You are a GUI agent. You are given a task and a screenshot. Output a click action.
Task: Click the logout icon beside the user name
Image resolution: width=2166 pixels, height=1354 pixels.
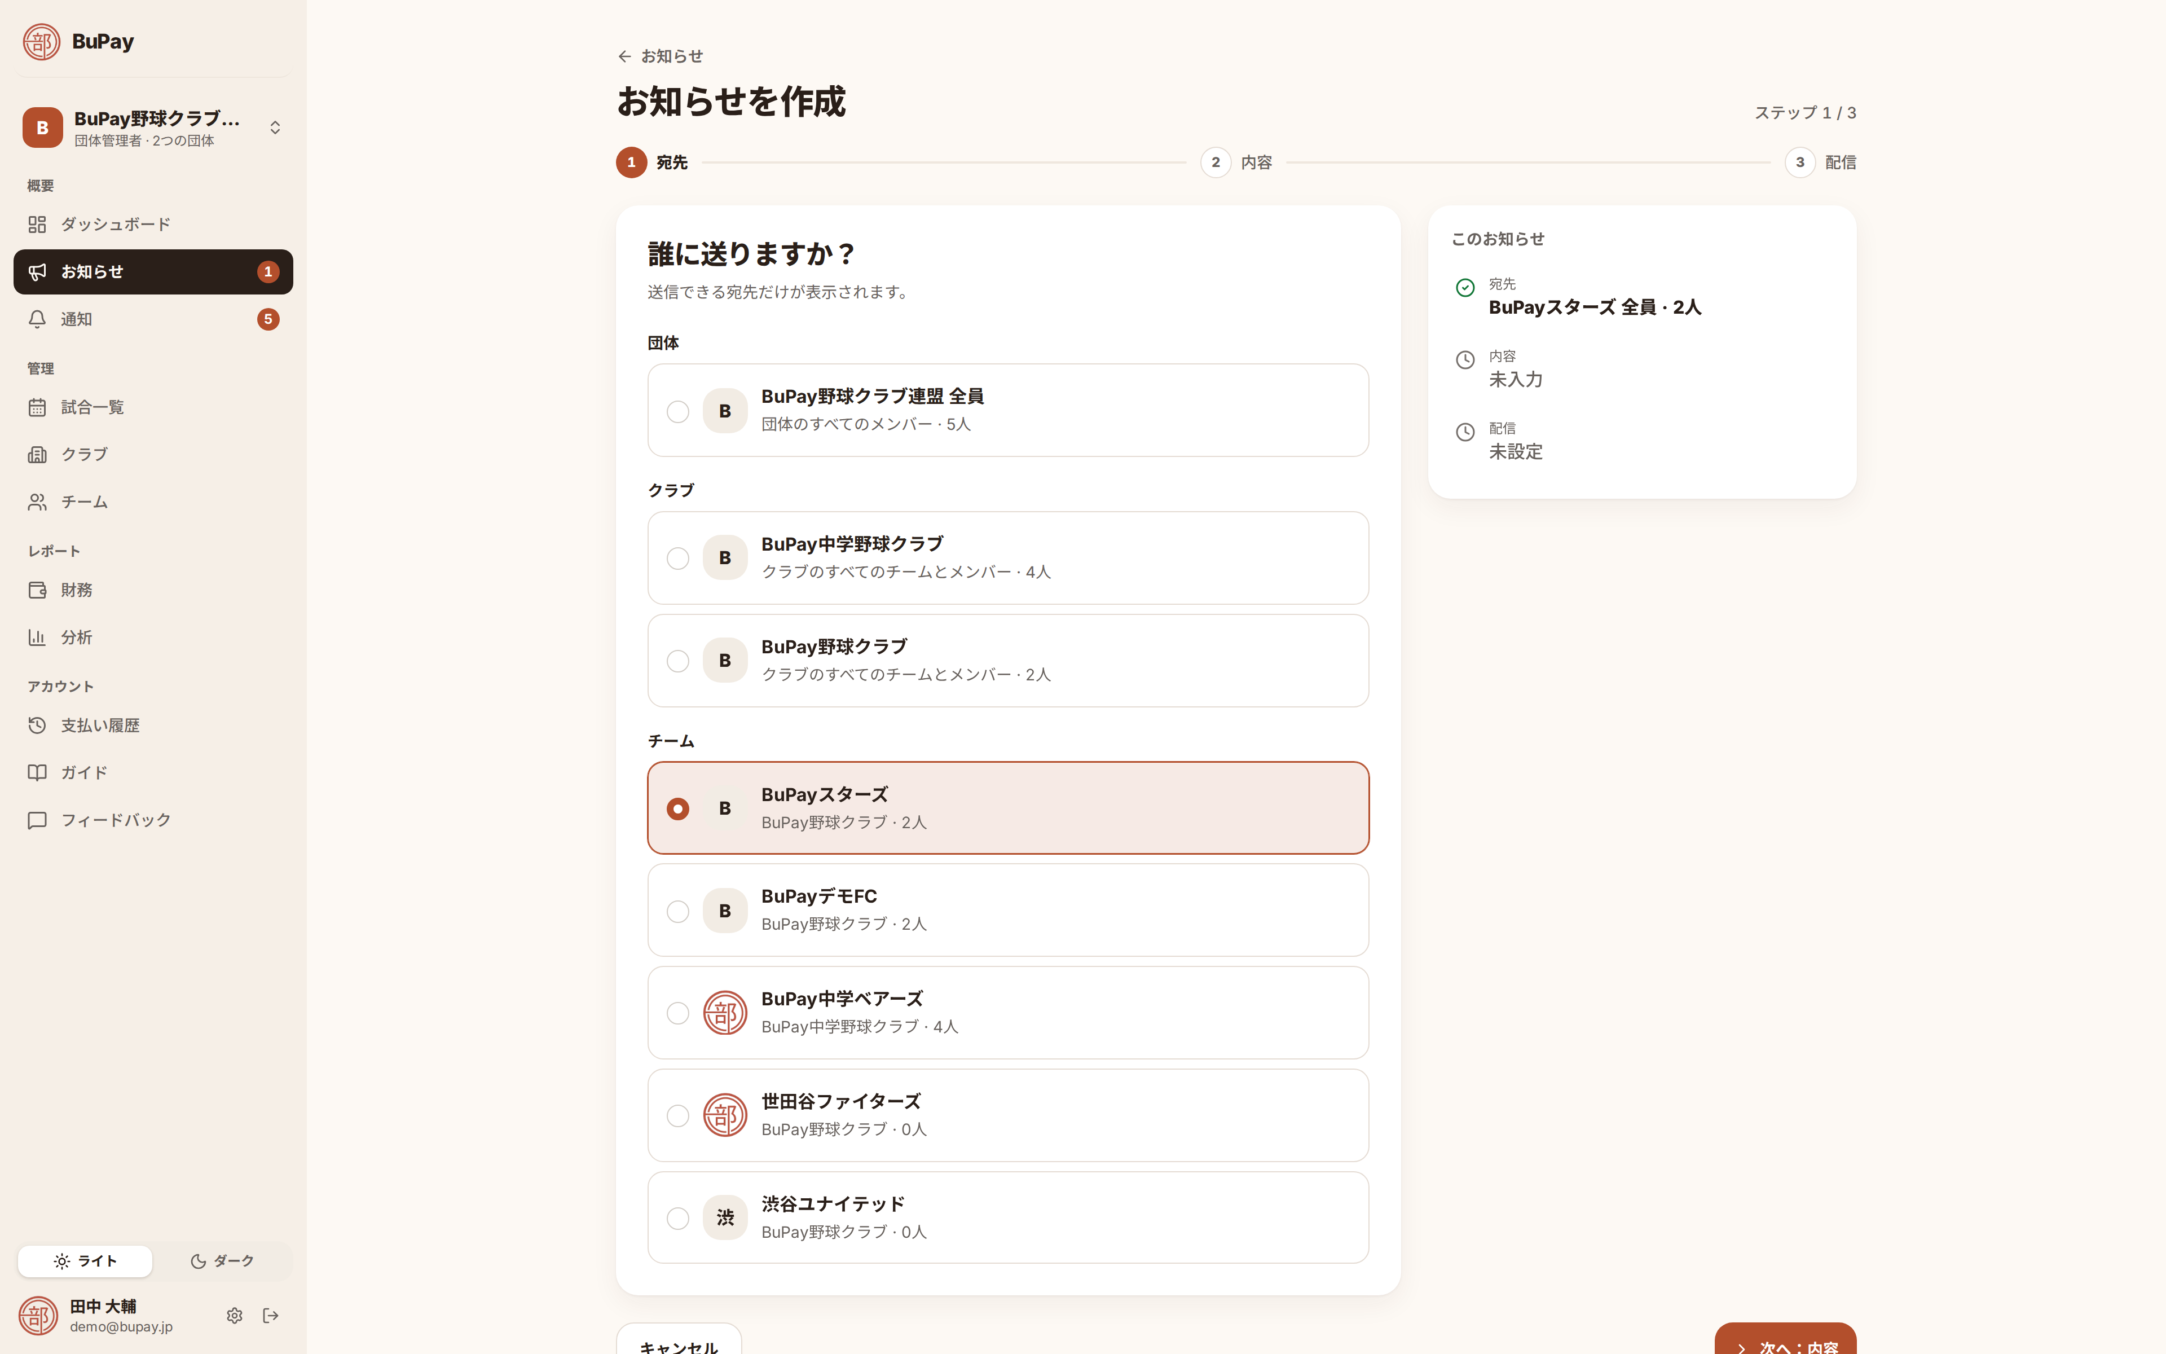271,1316
